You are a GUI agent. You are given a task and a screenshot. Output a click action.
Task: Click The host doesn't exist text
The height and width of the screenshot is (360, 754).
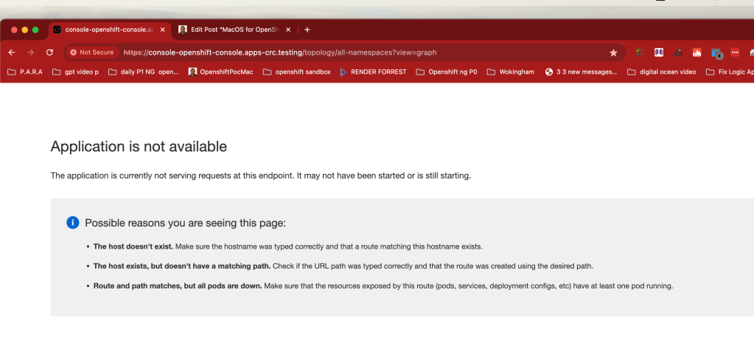pos(133,246)
